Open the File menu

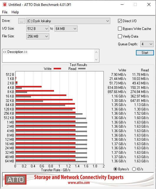(x=5, y=12)
